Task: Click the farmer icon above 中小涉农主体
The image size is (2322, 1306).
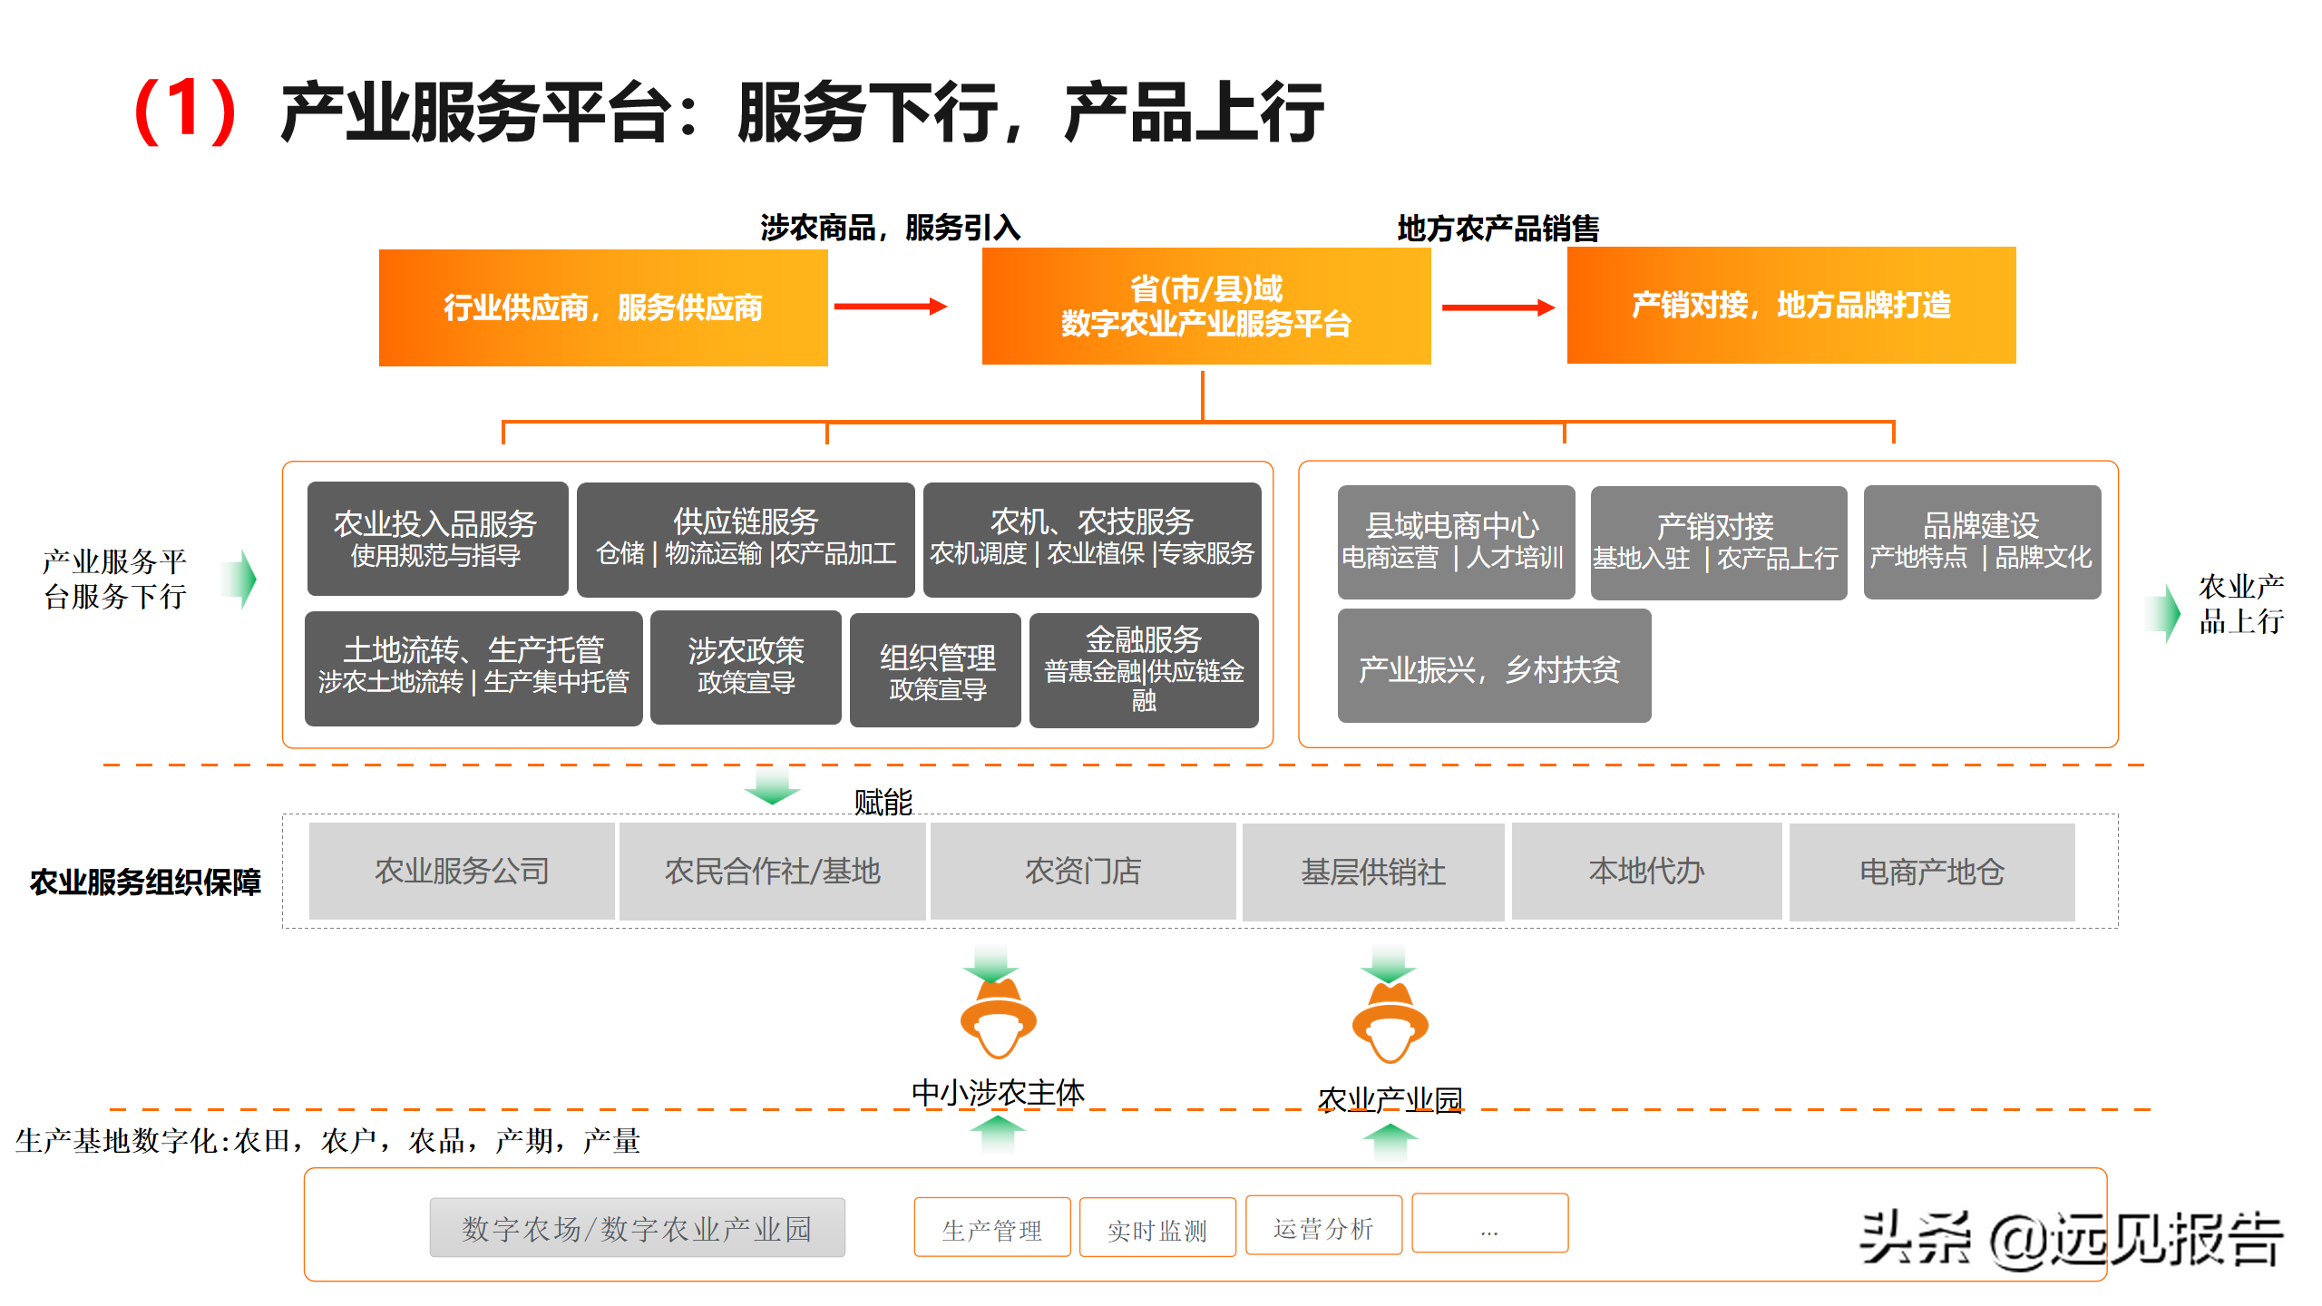Action: [998, 1020]
